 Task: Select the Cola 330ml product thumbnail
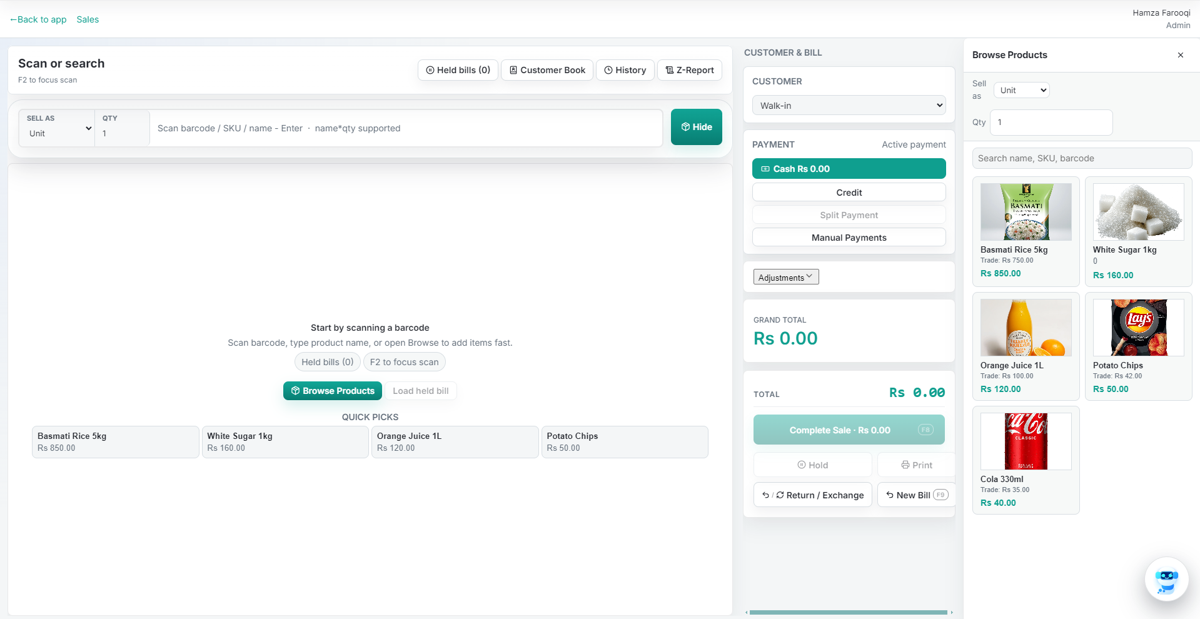(1025, 441)
